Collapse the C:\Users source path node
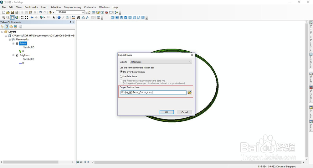 (x=6, y=36)
